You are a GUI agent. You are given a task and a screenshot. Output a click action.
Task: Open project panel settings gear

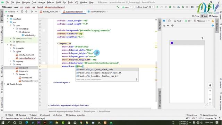[32, 11]
